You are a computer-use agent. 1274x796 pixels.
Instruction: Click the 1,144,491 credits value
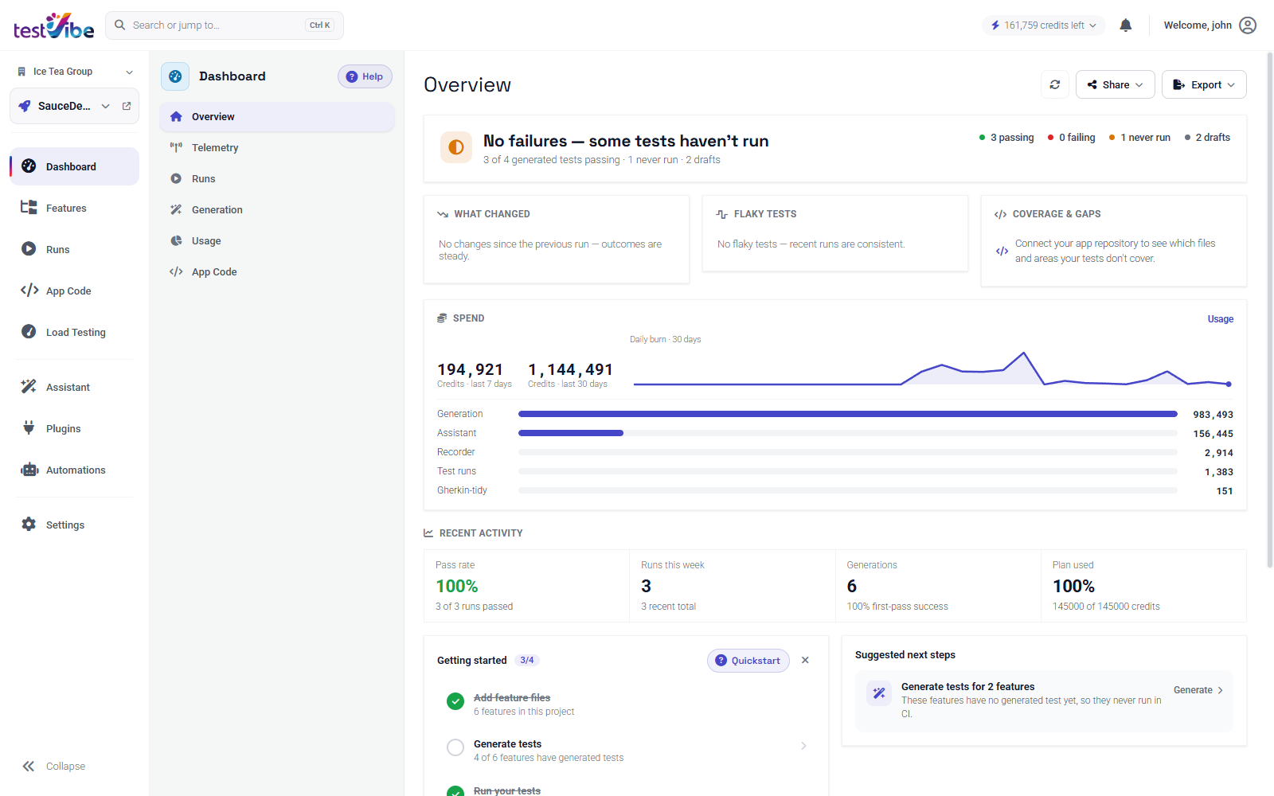click(x=571, y=369)
